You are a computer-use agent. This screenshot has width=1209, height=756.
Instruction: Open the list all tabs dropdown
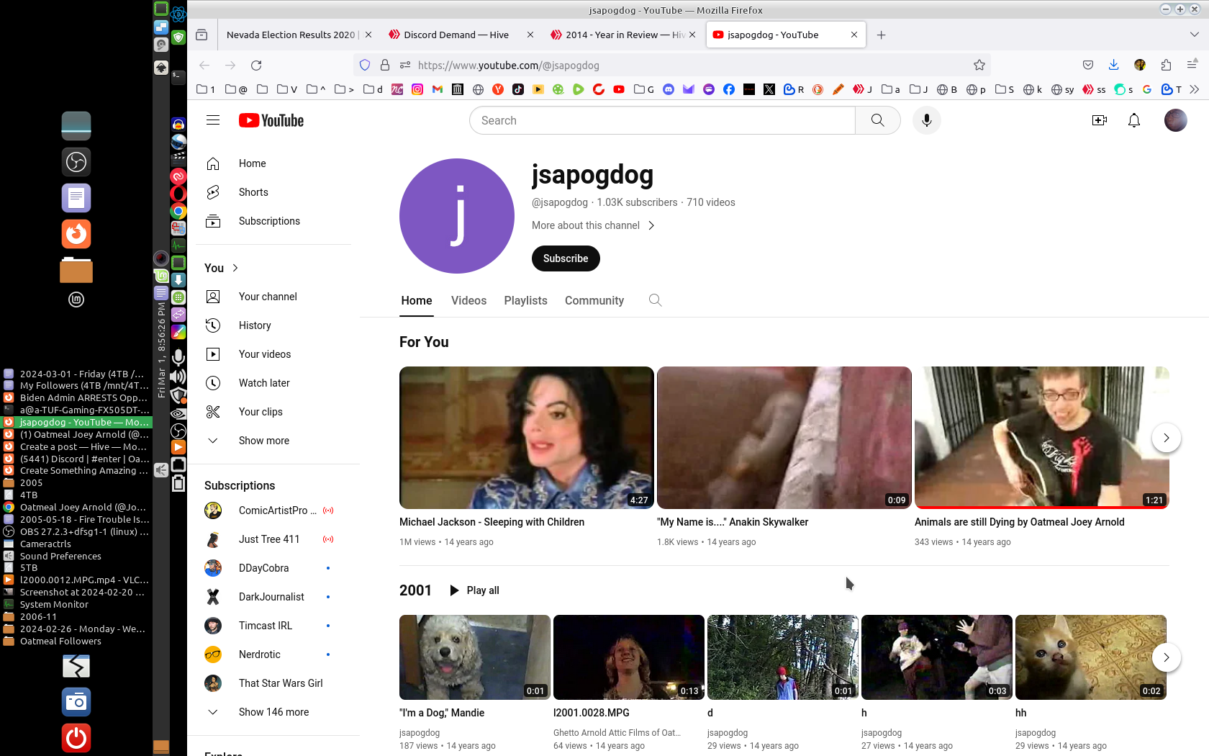pyautogui.click(x=1195, y=35)
